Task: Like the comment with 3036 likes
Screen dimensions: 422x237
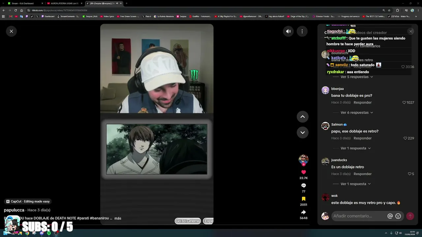Action: coord(403,67)
